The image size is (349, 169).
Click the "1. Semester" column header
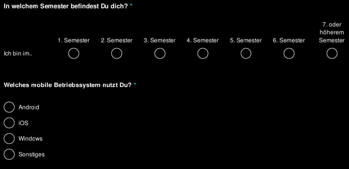click(x=74, y=40)
